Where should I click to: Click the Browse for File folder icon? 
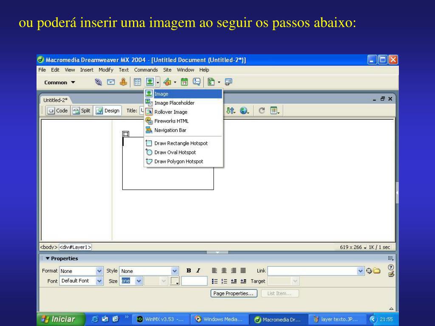[x=376, y=270]
